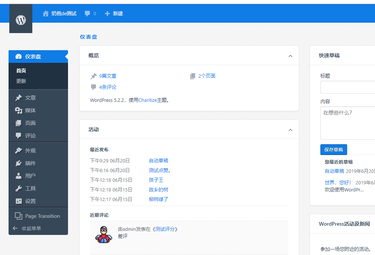Image resolution: width=375 pixels, height=255 pixels.
Task: Select the 插件 plugins plug icon
Action: [18, 163]
